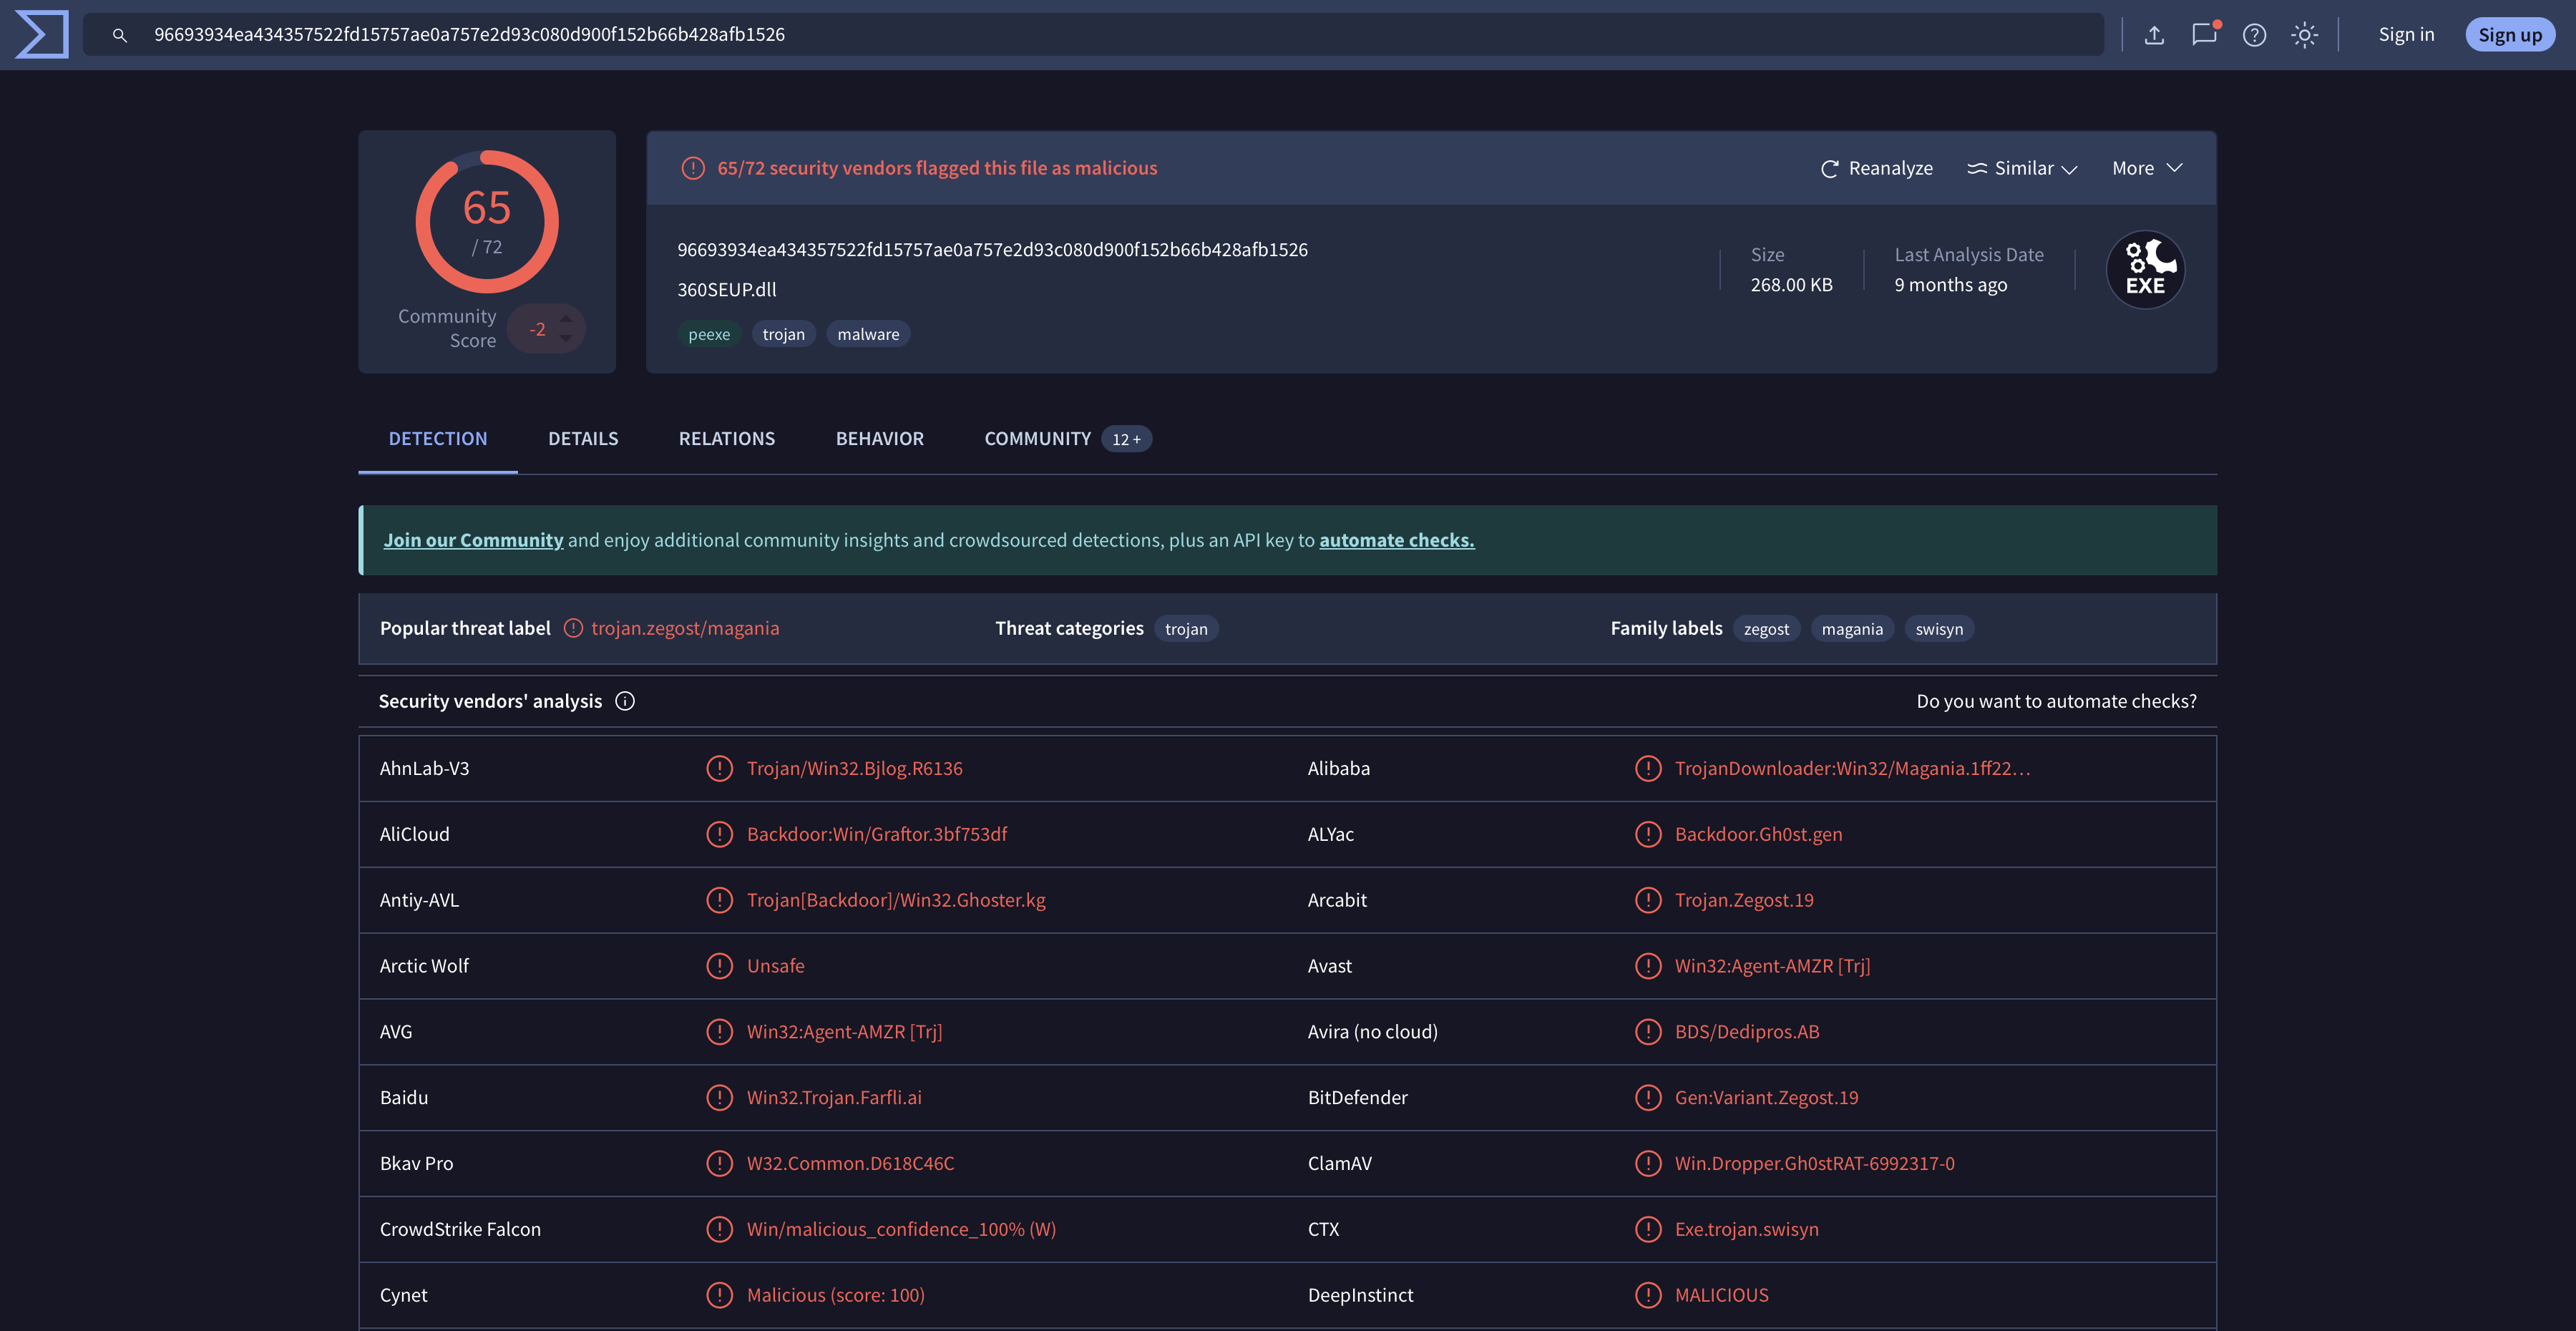Click alert icon in BitDefender row
Viewport: 2576px width, 1331px height.
[1647, 1097]
